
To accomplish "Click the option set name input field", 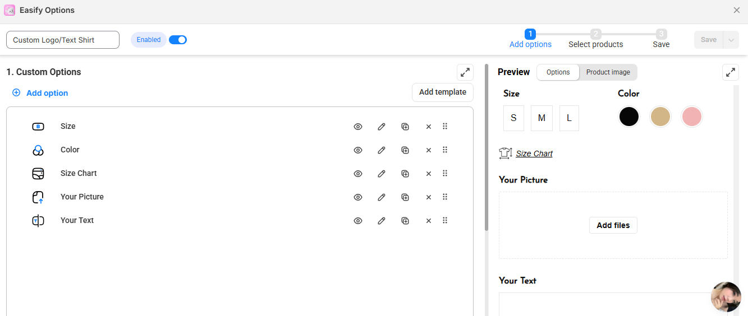I will tap(63, 40).
